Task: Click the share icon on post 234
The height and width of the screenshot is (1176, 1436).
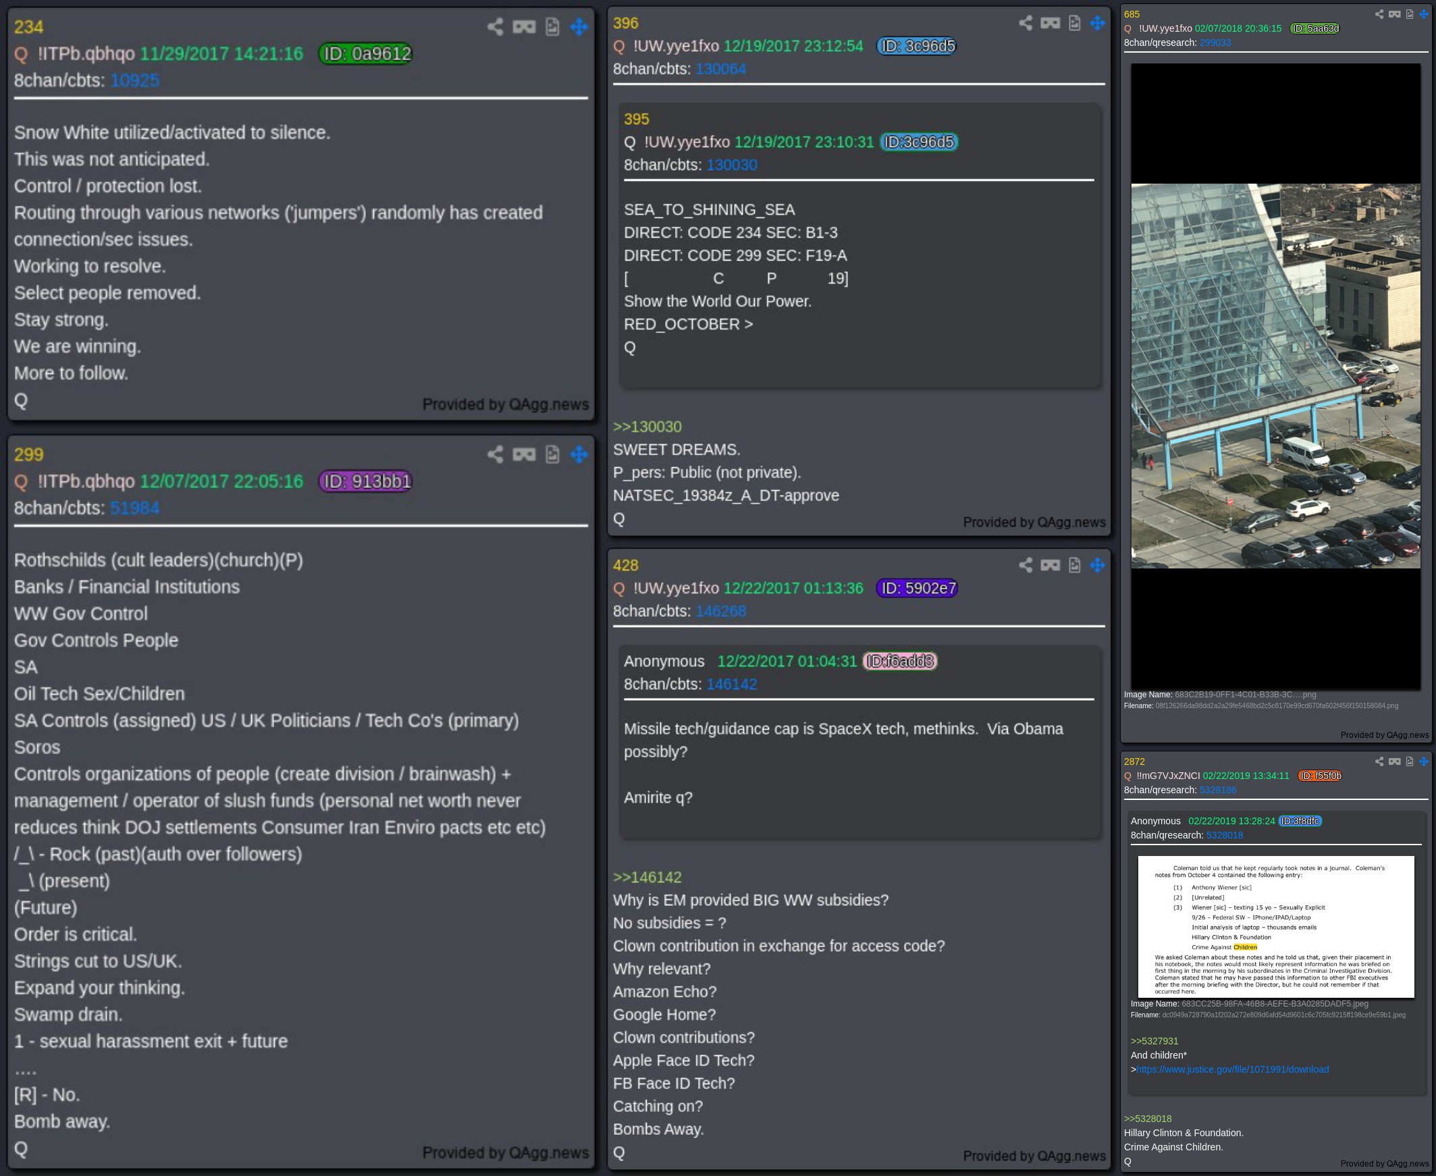Action: 495,27
